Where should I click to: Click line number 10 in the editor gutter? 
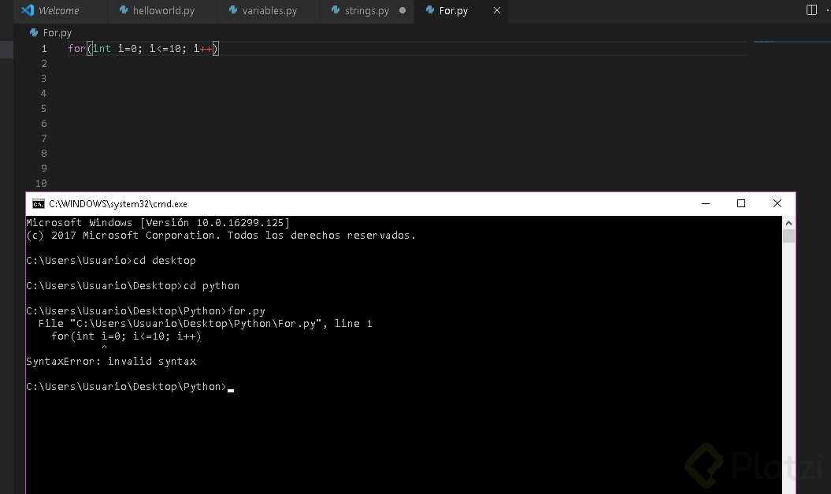pos(41,184)
